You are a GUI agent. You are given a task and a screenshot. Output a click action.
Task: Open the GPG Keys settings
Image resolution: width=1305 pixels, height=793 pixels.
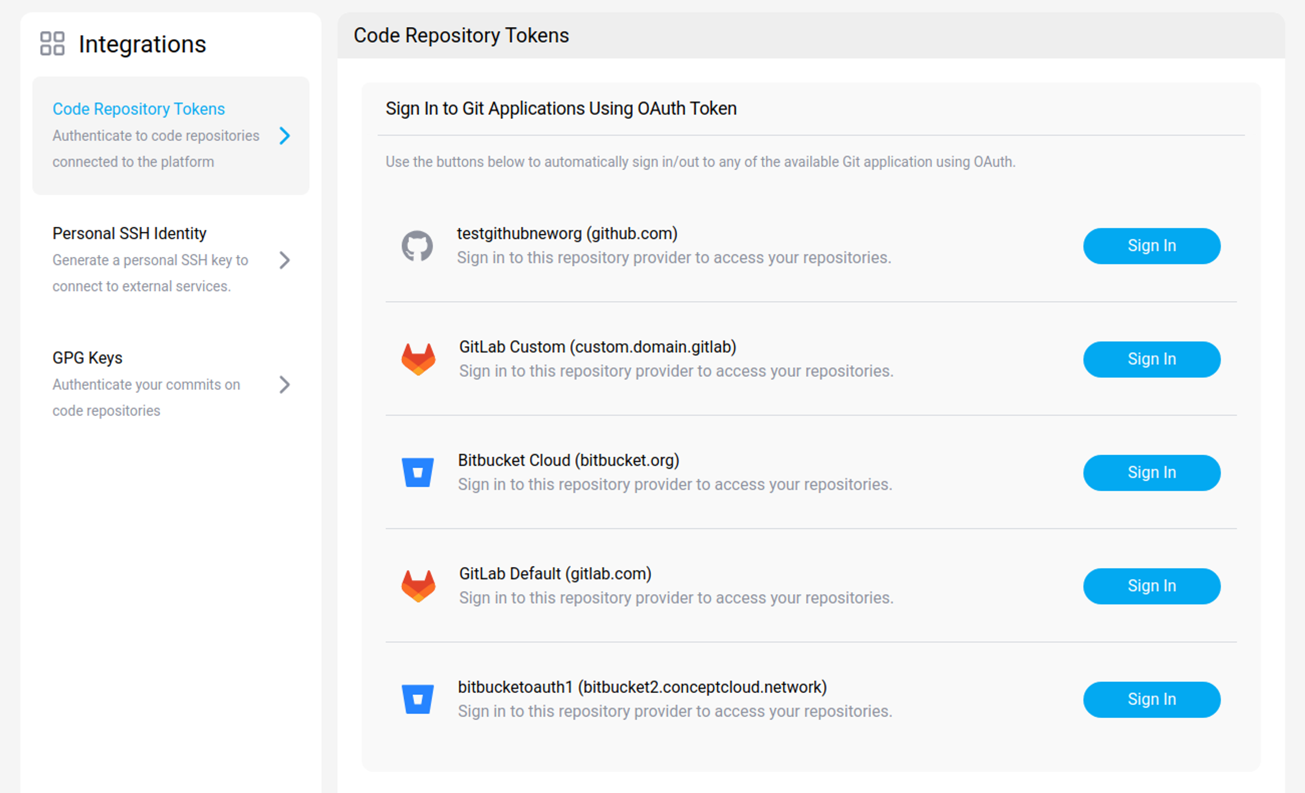point(87,357)
